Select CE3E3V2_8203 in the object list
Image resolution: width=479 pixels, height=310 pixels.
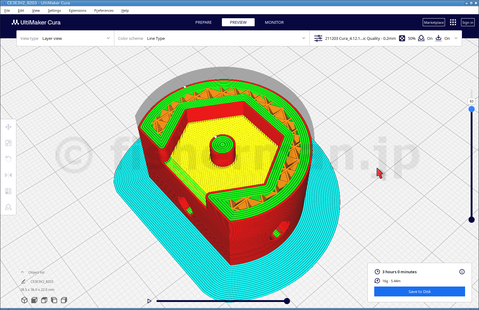pos(42,282)
